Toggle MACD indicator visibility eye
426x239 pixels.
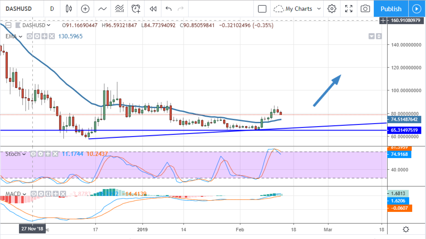(34, 194)
